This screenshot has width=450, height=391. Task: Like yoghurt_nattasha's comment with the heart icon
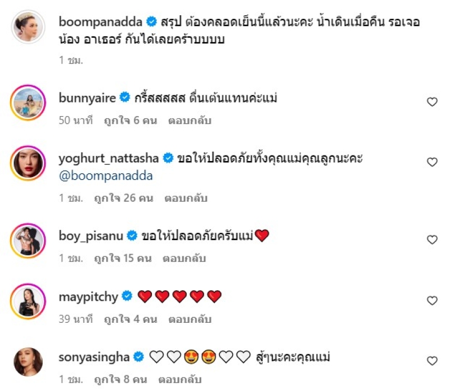click(x=432, y=162)
